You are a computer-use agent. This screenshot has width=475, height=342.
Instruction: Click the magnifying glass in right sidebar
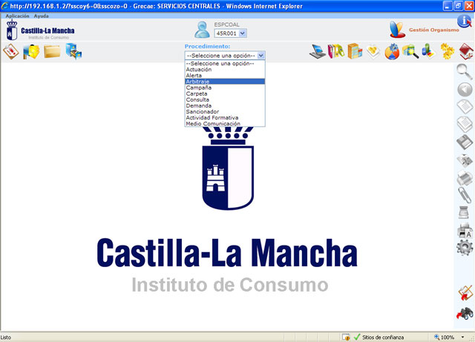click(x=464, y=72)
